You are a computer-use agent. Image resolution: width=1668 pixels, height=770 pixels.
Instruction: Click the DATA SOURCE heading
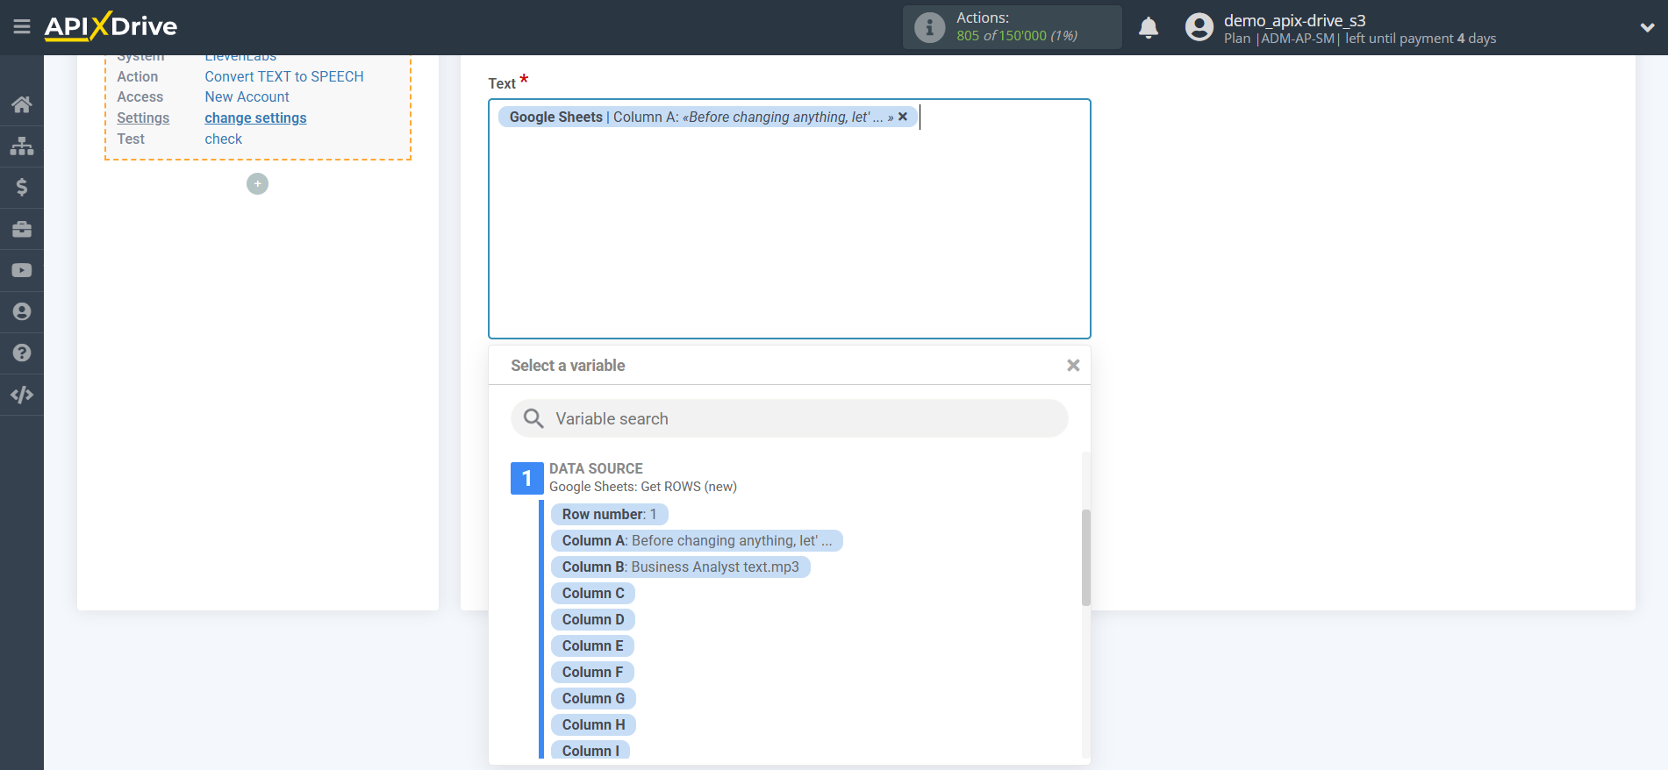tap(596, 468)
